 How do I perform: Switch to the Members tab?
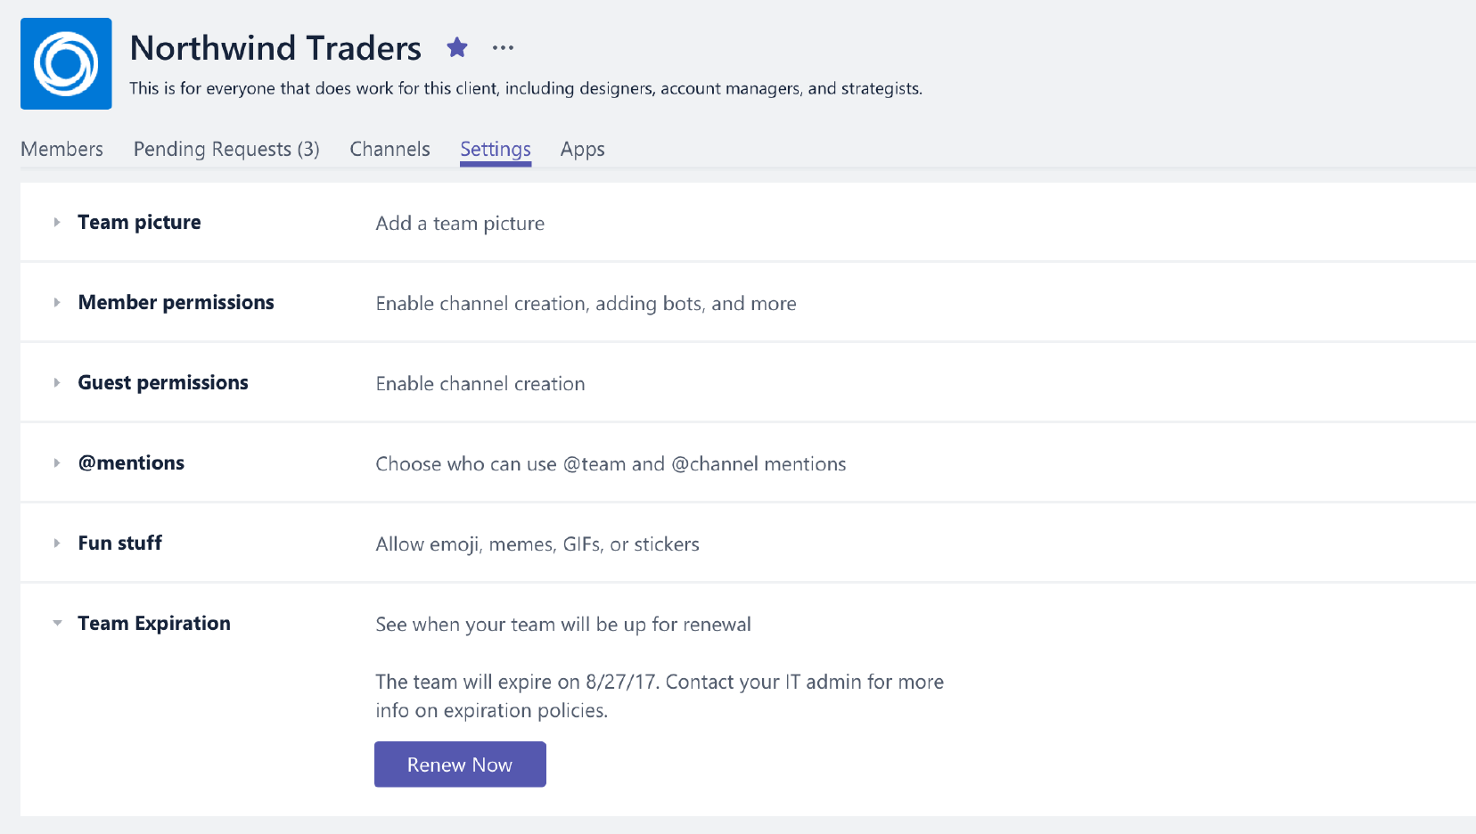(61, 149)
